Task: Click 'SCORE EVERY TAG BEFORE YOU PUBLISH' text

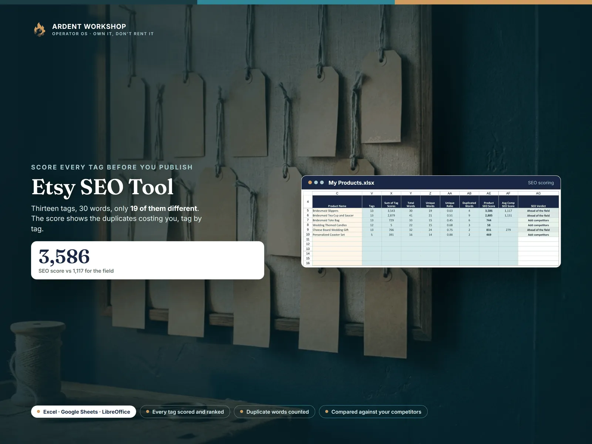Action: click(112, 167)
